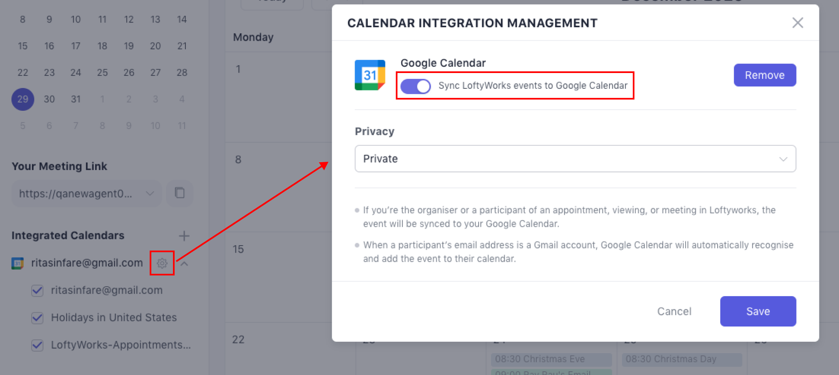Uncheck Holidays in United States checkbox
Image resolution: width=839 pixels, height=375 pixels.
coord(37,318)
